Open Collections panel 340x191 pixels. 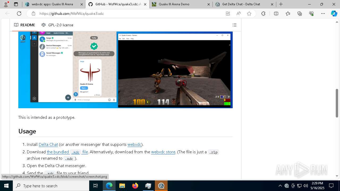tap(300, 14)
